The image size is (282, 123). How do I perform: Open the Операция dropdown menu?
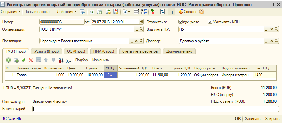click(10, 12)
